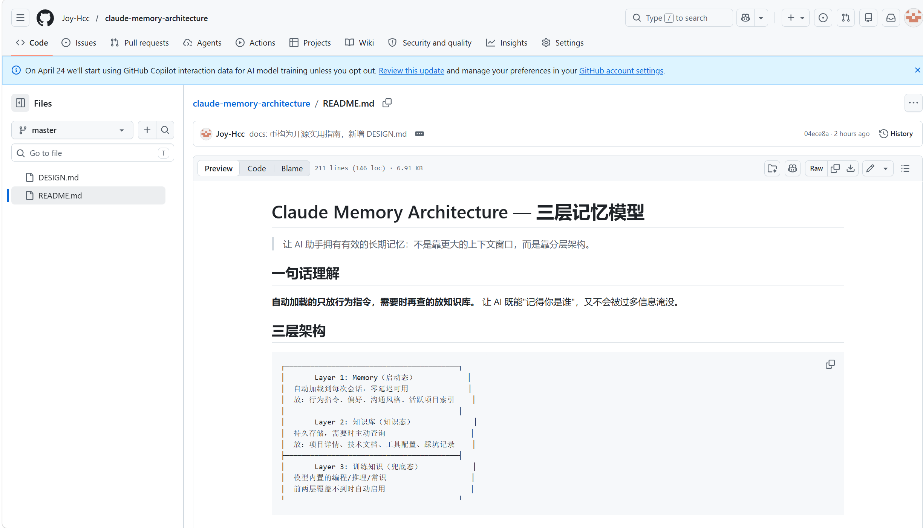This screenshot has height=528, width=923.
Task: Open commit 04ece8a link
Action: click(816, 134)
